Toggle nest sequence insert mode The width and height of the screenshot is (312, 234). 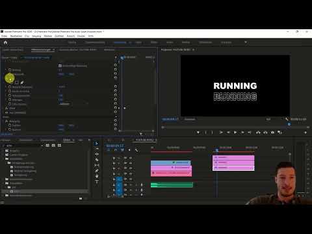click(x=109, y=150)
